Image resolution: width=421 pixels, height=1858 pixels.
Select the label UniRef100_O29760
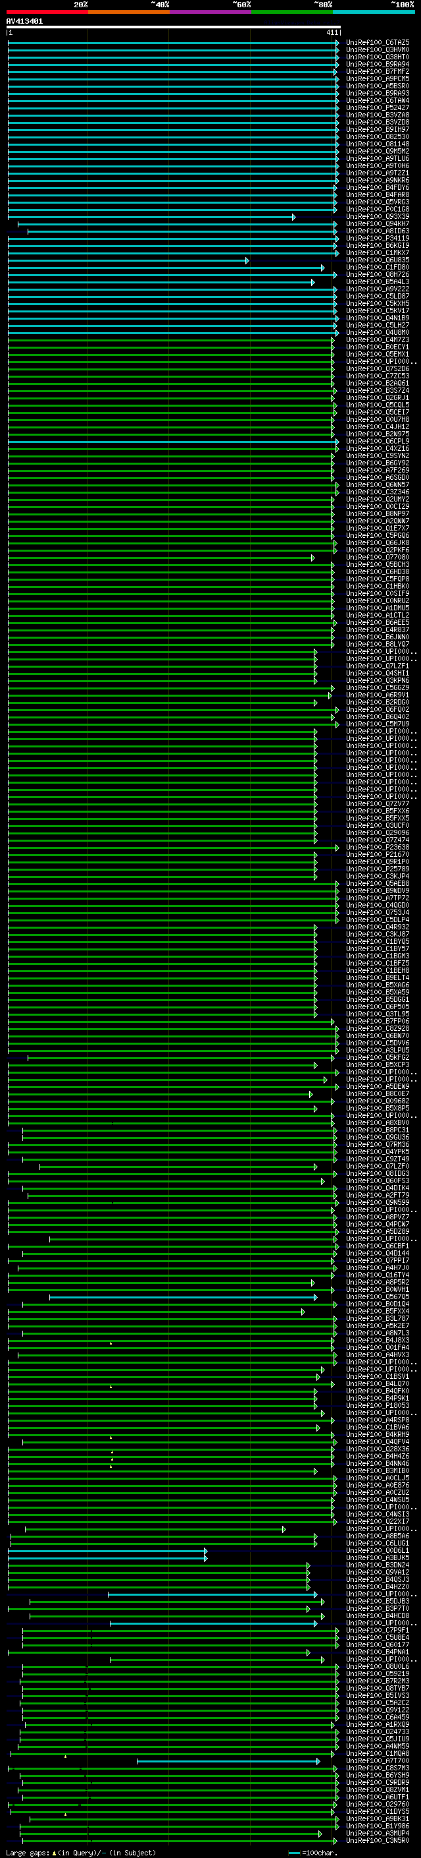click(x=378, y=1804)
